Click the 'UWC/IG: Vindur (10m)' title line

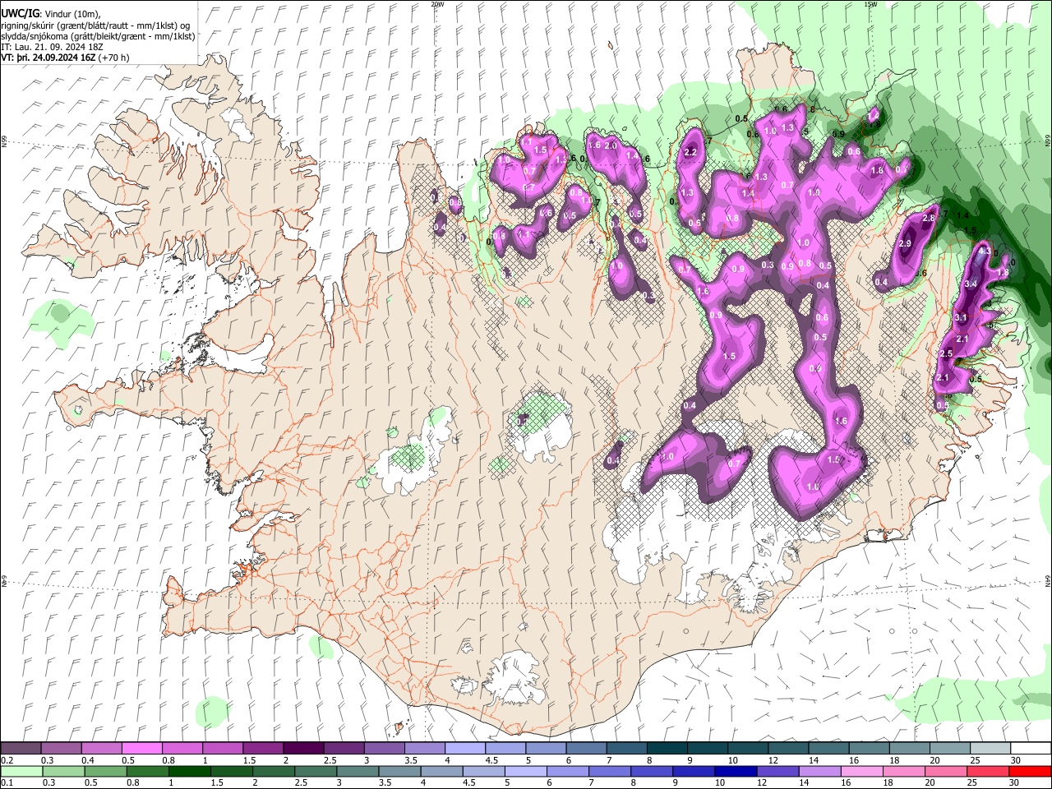pyautogui.click(x=50, y=14)
